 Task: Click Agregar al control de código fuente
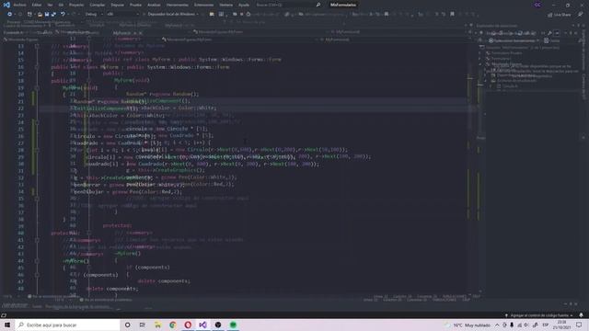[539, 315]
